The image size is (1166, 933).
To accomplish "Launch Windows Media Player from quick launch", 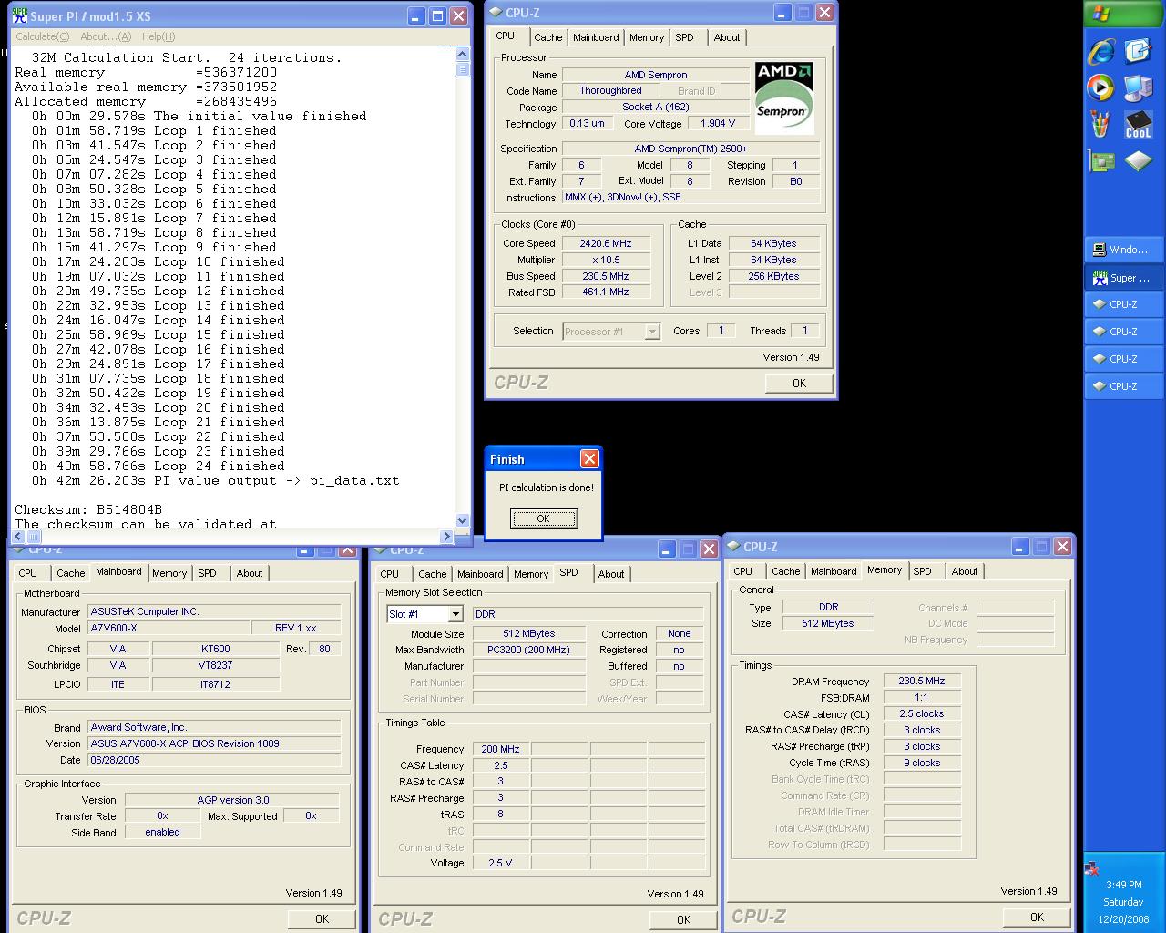I will 1101,87.
